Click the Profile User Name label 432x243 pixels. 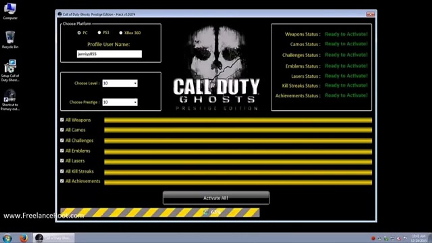[108, 45]
